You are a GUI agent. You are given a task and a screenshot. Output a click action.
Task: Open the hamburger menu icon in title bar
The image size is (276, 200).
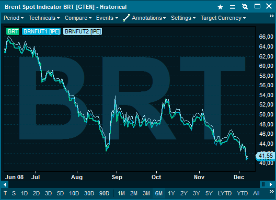(x=233, y=7)
